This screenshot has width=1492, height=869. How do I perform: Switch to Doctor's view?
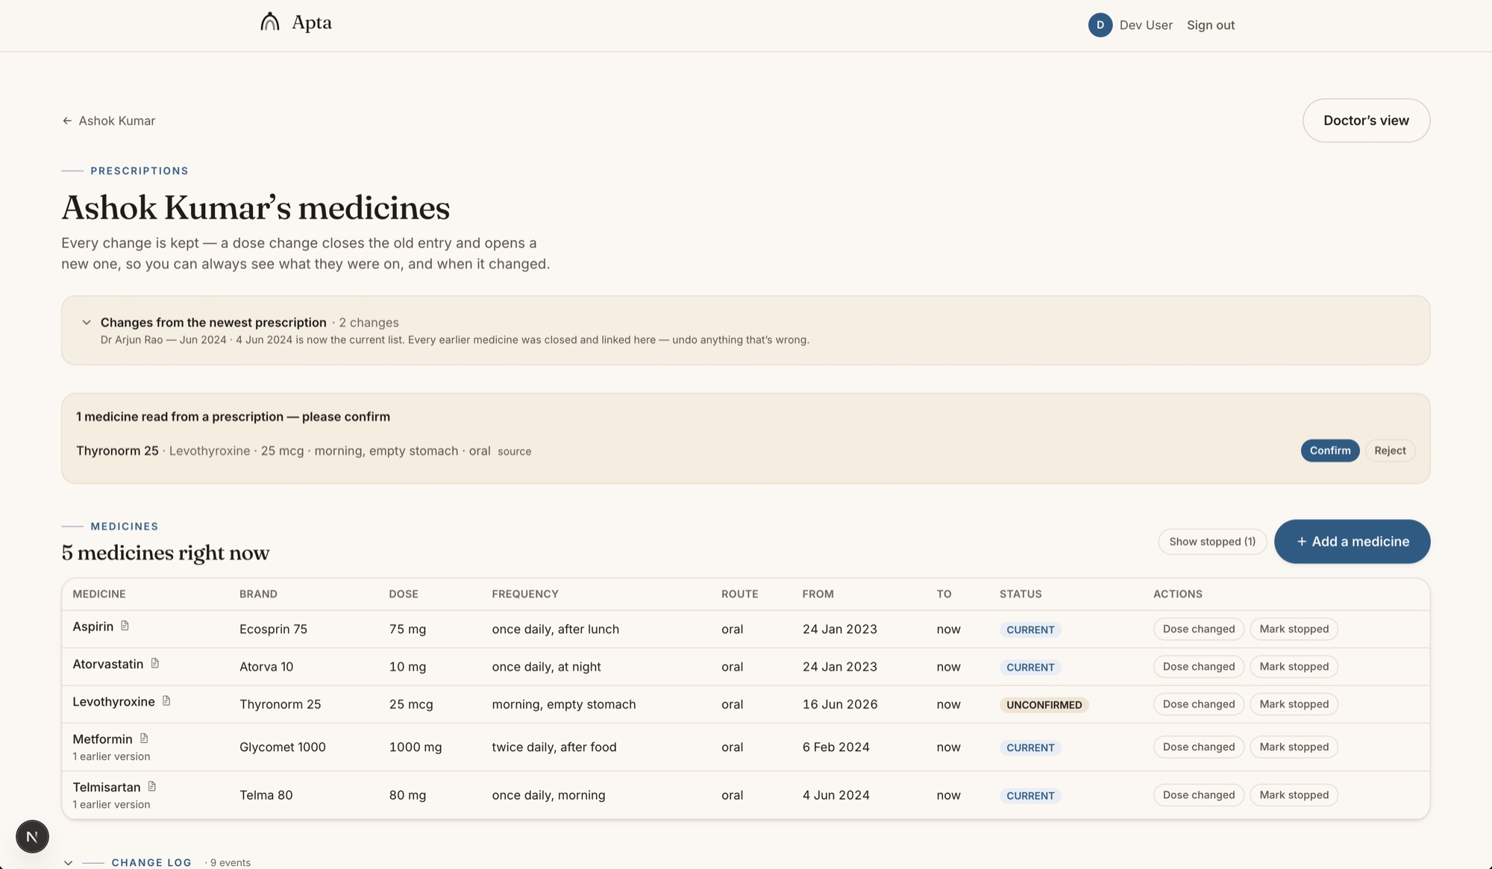click(1366, 120)
